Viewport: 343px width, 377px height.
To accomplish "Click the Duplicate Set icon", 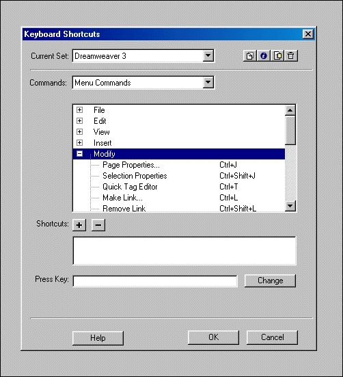I will pos(250,56).
